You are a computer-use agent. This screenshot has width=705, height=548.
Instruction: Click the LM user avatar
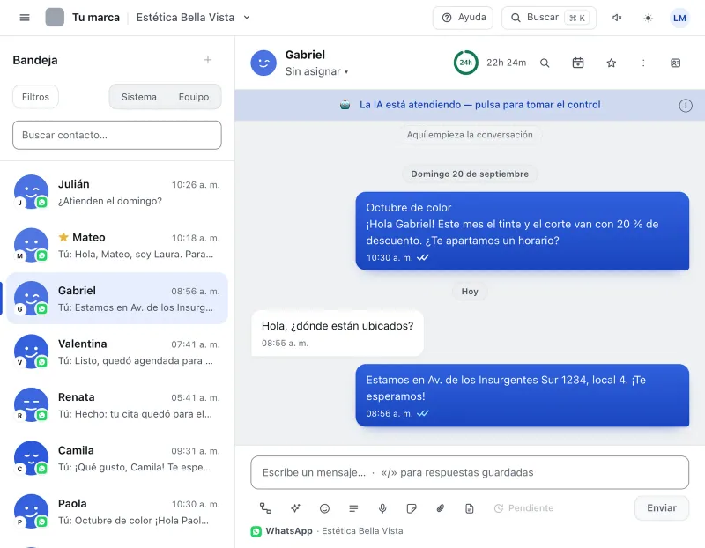(679, 18)
